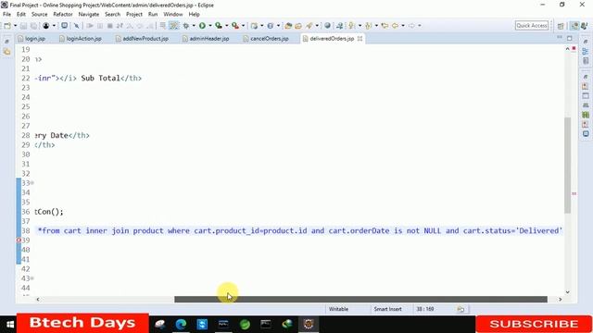Viewport: 593px width, 333px height.
Task: Open the New wizard dropdown arrow
Action: pos(15,26)
